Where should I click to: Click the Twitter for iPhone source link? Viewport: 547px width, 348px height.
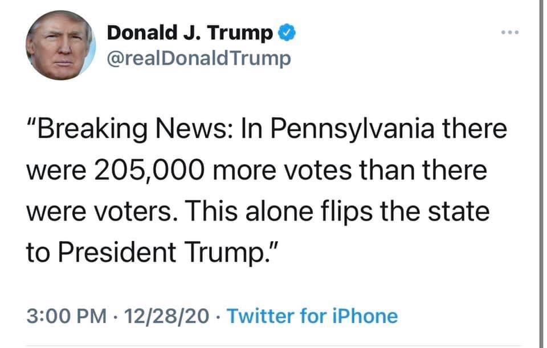point(312,316)
